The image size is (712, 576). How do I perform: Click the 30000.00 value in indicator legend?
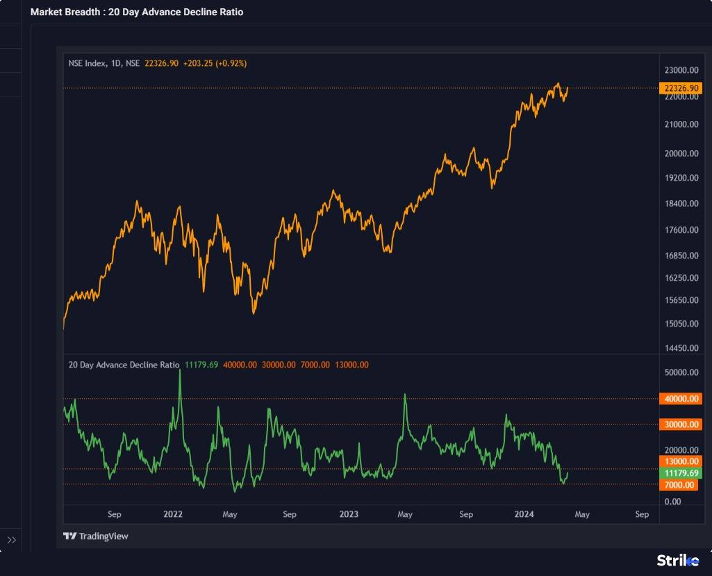(x=279, y=365)
